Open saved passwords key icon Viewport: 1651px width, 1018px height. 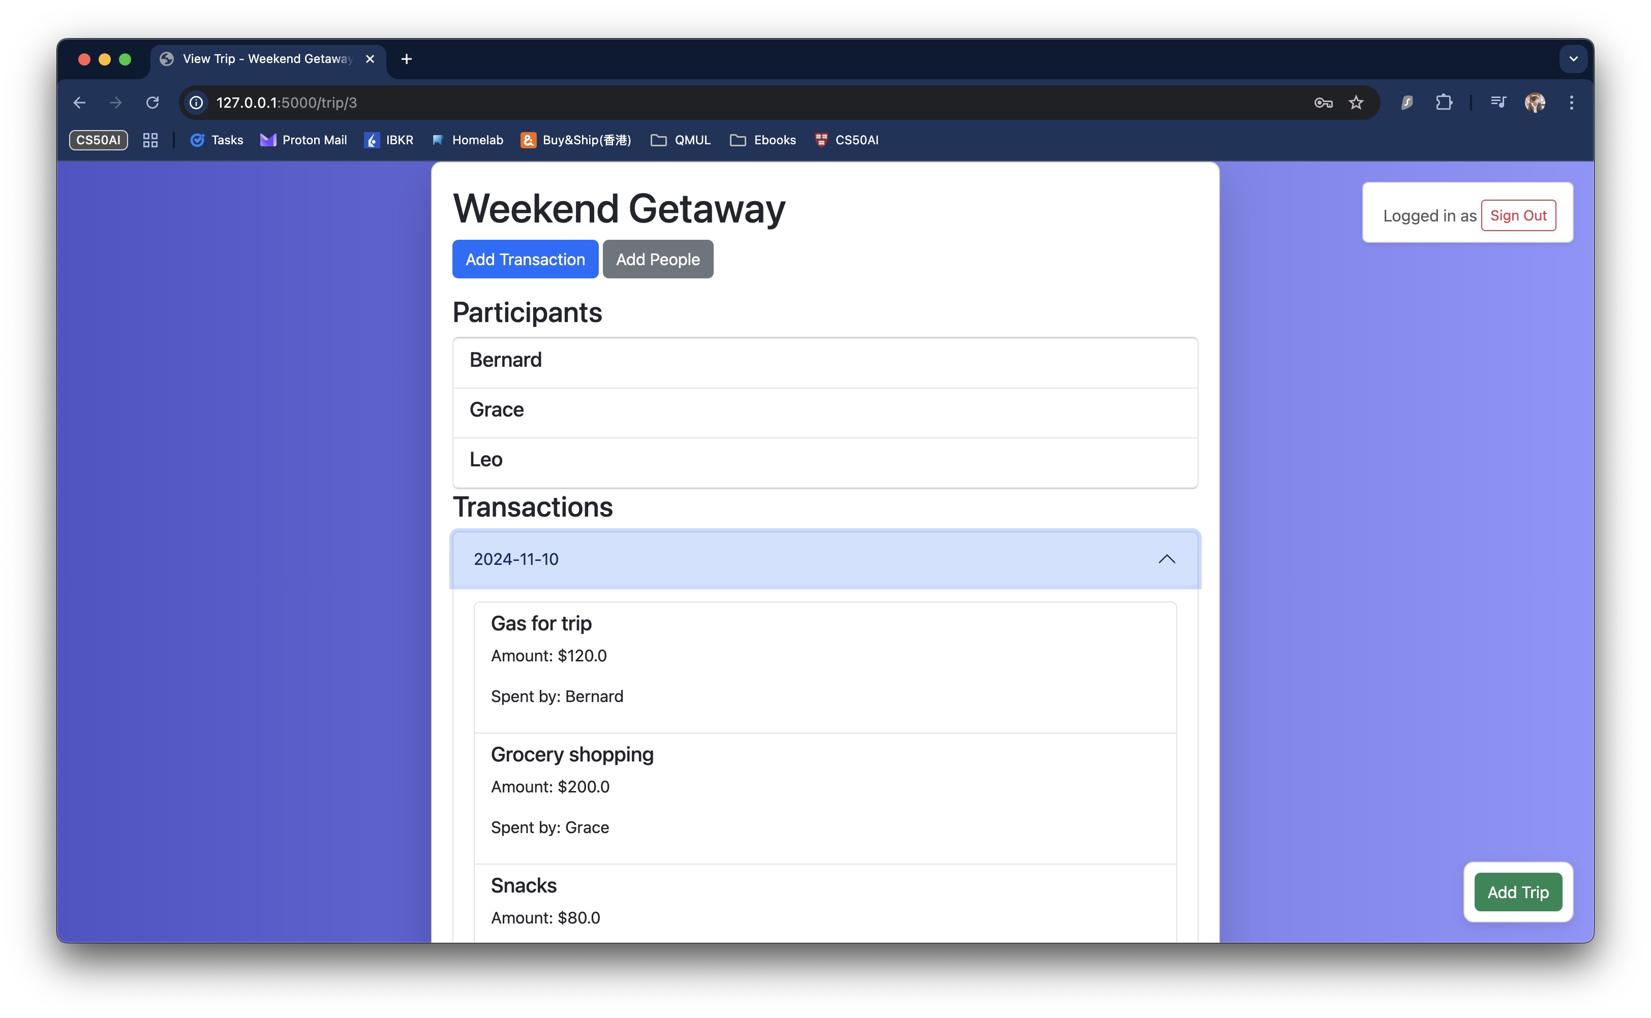click(1323, 102)
